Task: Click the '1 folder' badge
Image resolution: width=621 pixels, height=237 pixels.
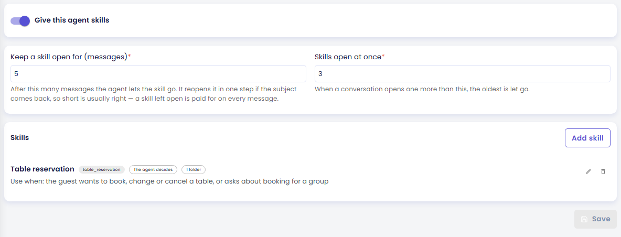Action: click(193, 169)
